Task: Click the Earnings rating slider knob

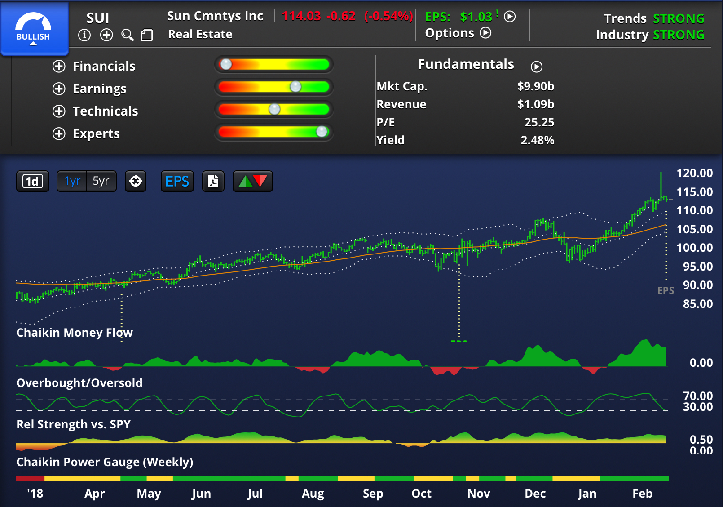Action: 295,87
